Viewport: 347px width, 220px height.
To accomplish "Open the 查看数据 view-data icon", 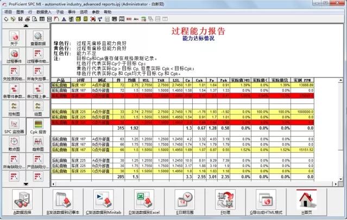I will [x=38, y=38].
